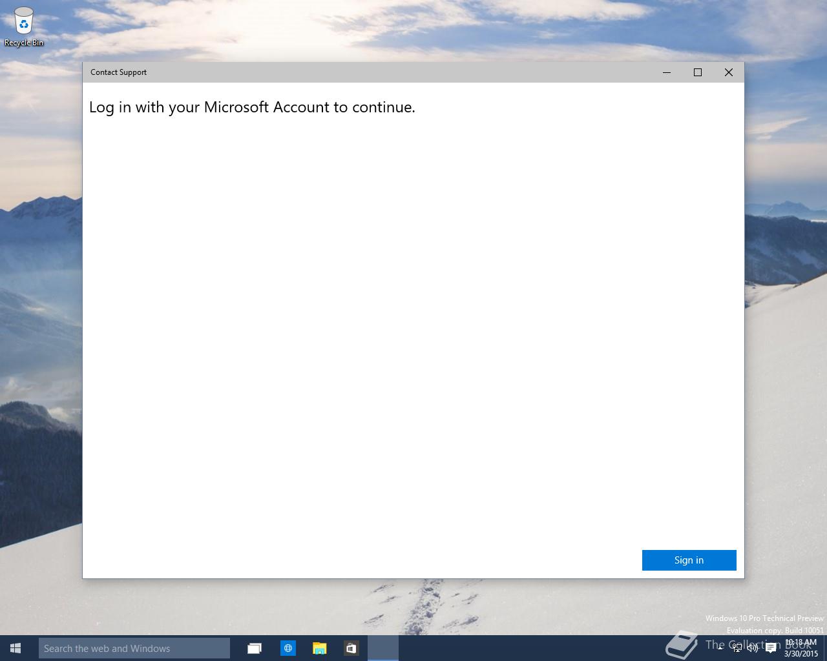Open the network status tray icon
The width and height of the screenshot is (827, 661).
coord(737,648)
